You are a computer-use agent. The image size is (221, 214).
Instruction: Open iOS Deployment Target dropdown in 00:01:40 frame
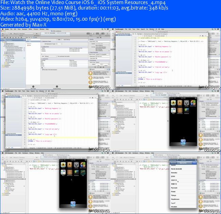pos(59,44)
